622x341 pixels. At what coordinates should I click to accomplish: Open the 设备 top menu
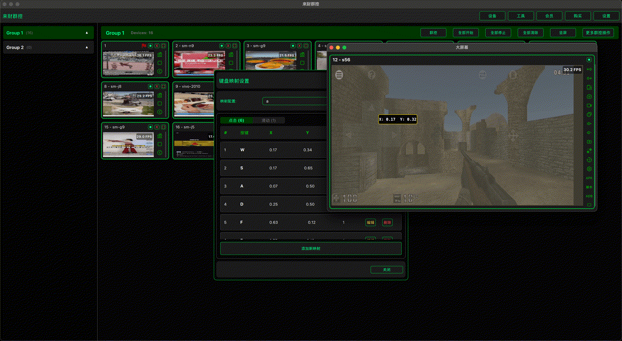point(492,16)
